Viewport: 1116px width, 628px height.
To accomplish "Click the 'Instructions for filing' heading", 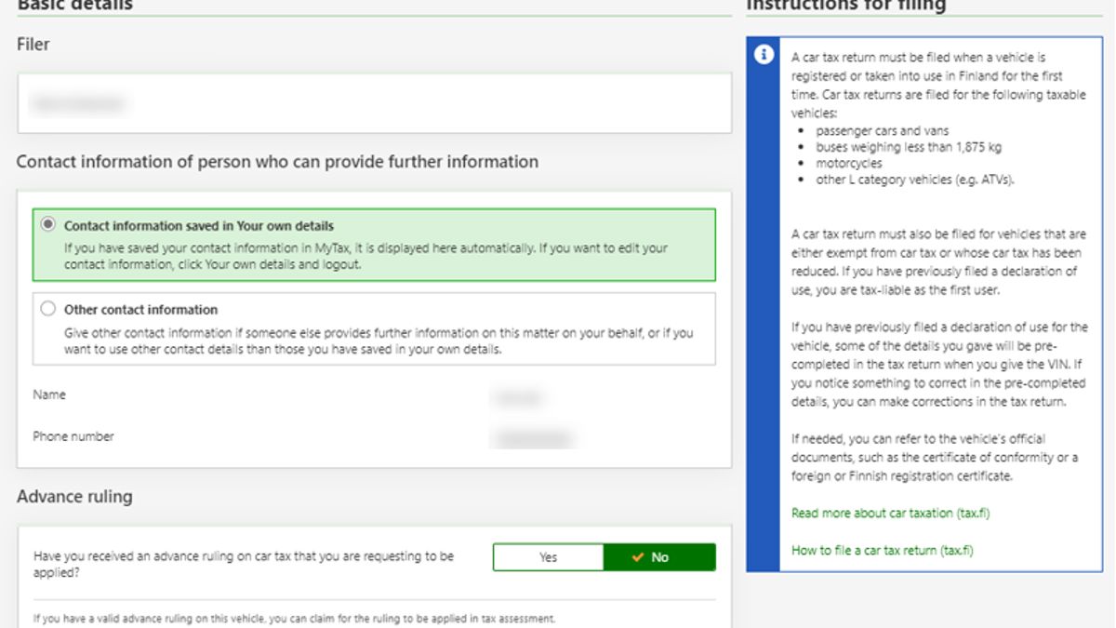I will pyautogui.click(x=845, y=6).
